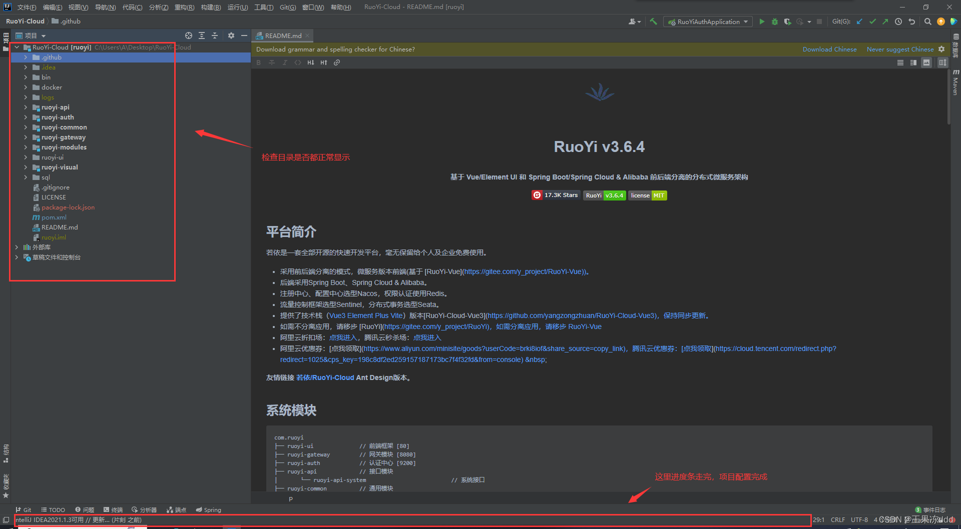Apply bold markdown formatting

pos(259,62)
